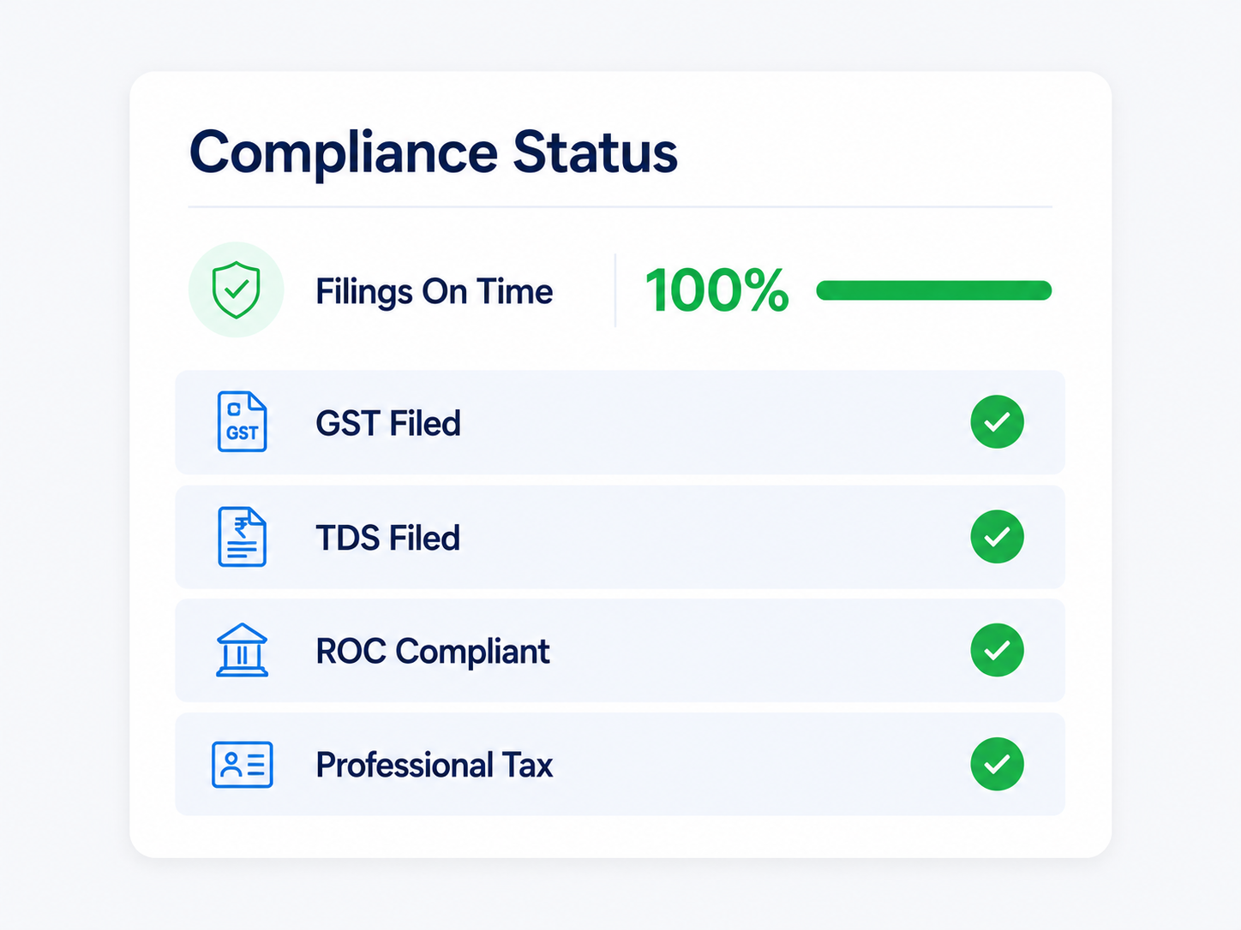The height and width of the screenshot is (930, 1241).
Task: Toggle the TDS Filed green checkmark
Action: (997, 536)
